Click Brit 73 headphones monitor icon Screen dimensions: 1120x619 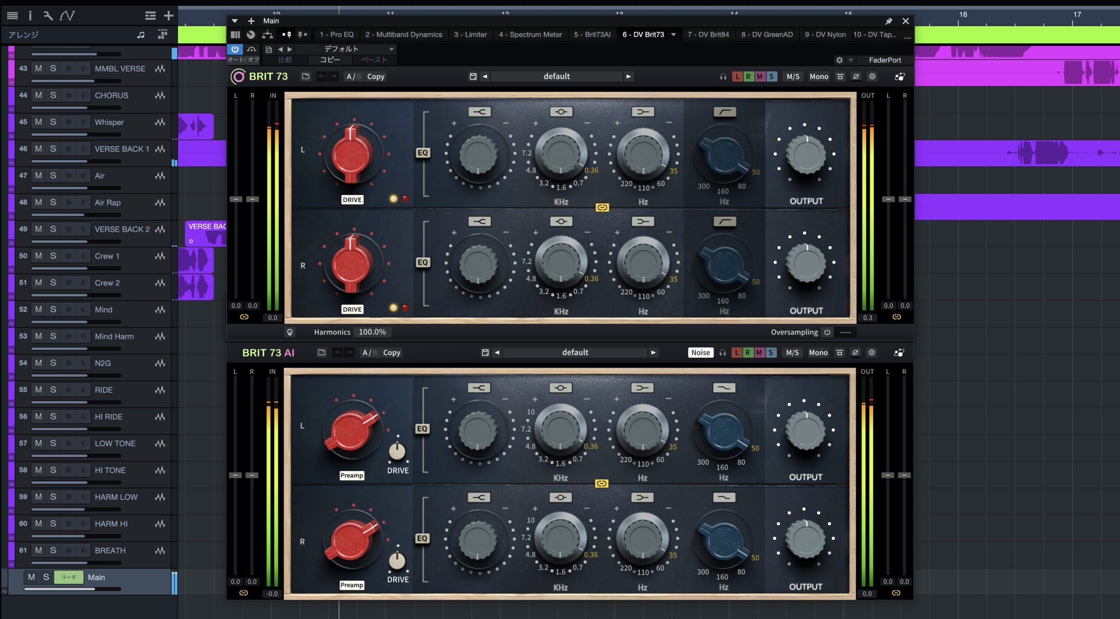click(723, 77)
